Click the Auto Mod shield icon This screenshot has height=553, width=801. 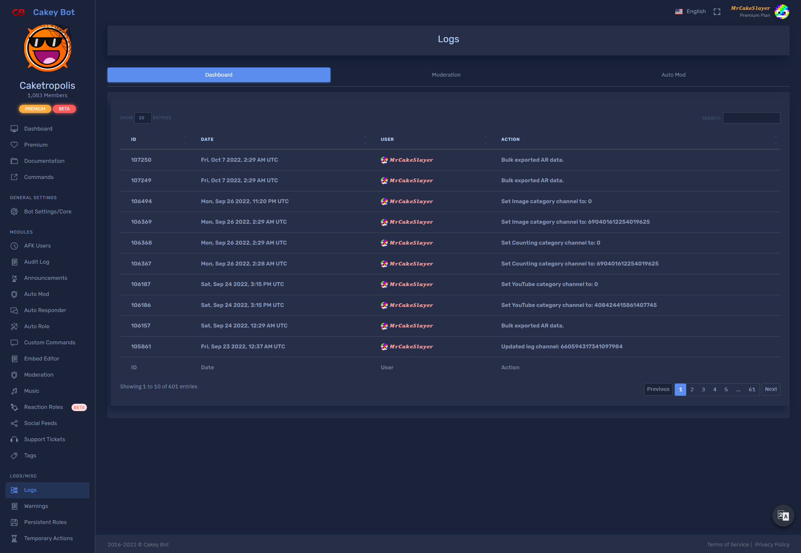14,294
